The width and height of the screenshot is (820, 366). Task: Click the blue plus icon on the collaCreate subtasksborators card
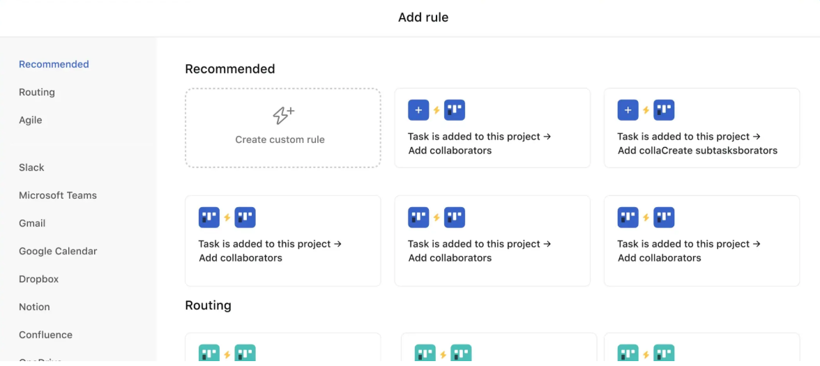pyautogui.click(x=628, y=110)
